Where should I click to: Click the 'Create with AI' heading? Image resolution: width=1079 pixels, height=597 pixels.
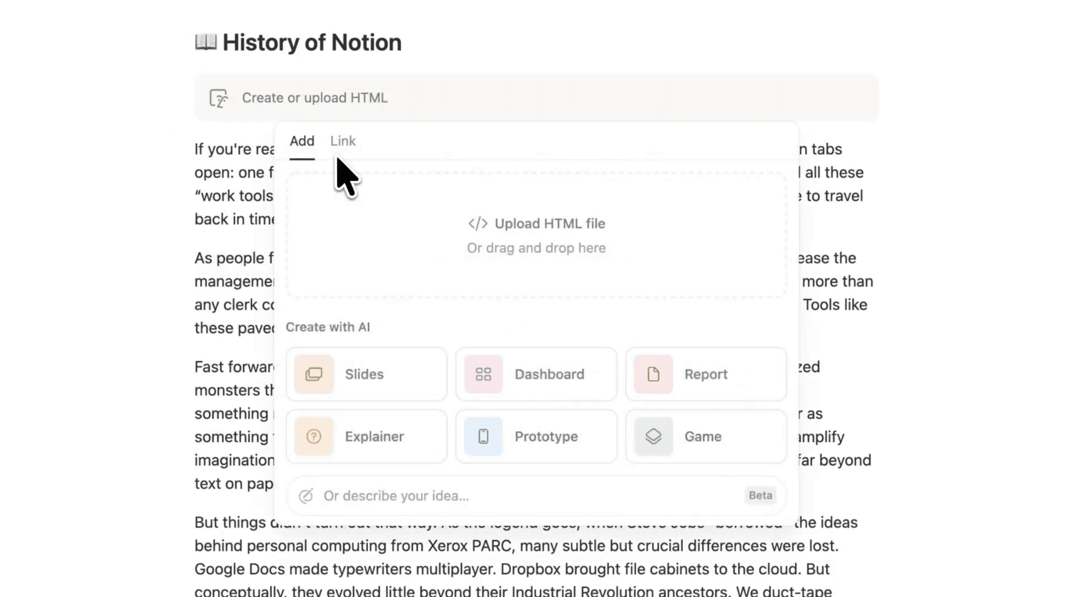(x=328, y=327)
